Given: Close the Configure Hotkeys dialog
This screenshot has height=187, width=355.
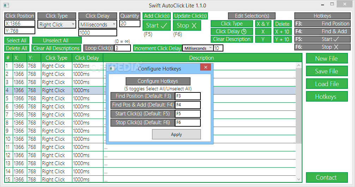Looking at the screenshot, I should click(x=206, y=67).
